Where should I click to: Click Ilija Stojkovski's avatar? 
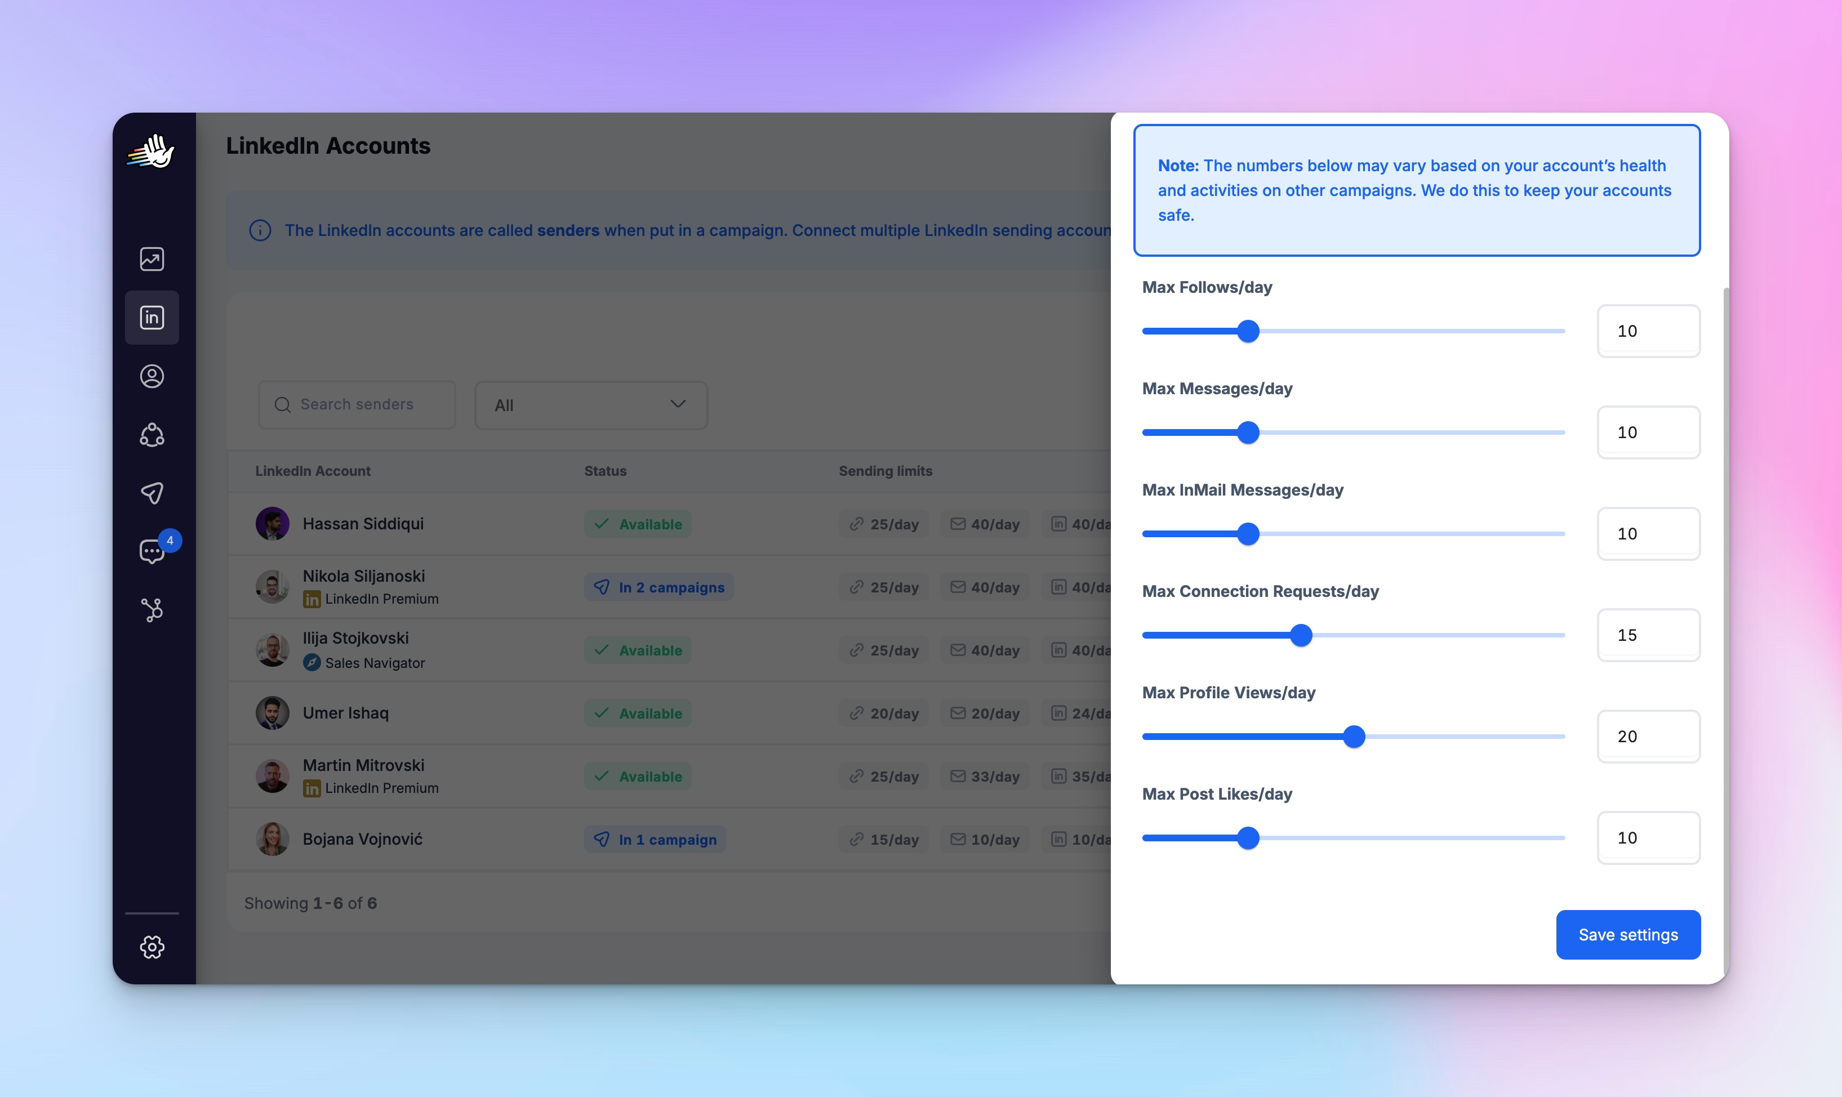click(272, 650)
